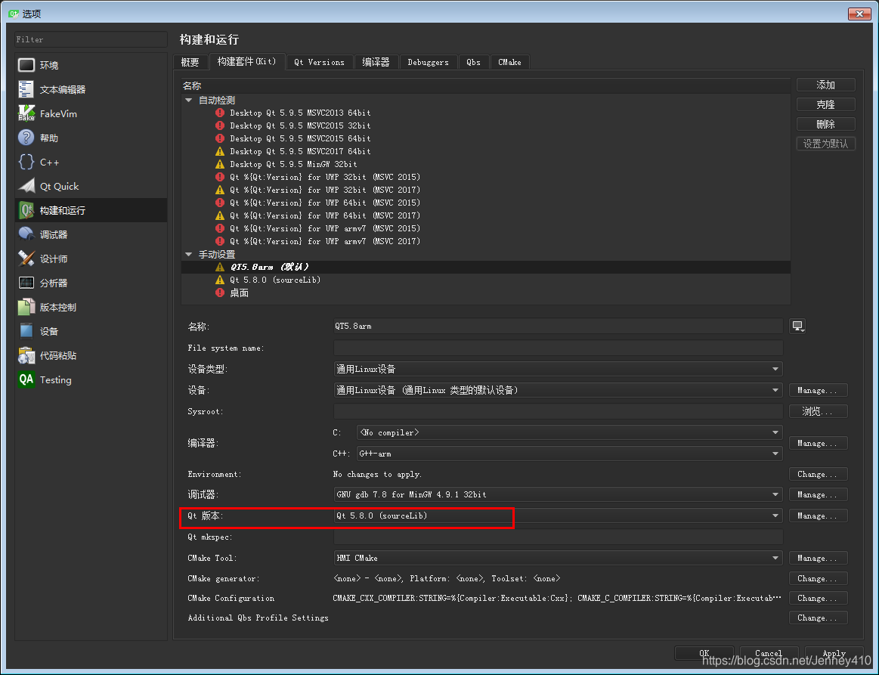
Task: Open the 设备类型 dropdown
Action: coord(775,369)
